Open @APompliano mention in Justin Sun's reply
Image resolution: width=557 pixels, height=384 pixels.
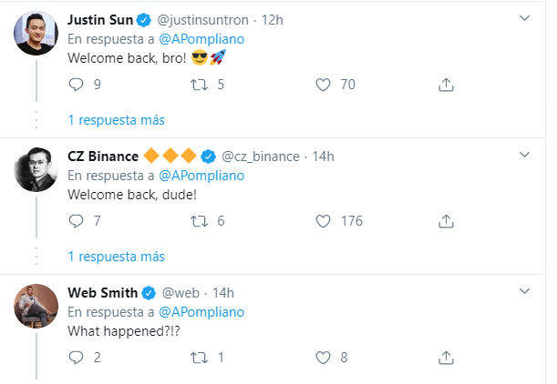(x=202, y=38)
